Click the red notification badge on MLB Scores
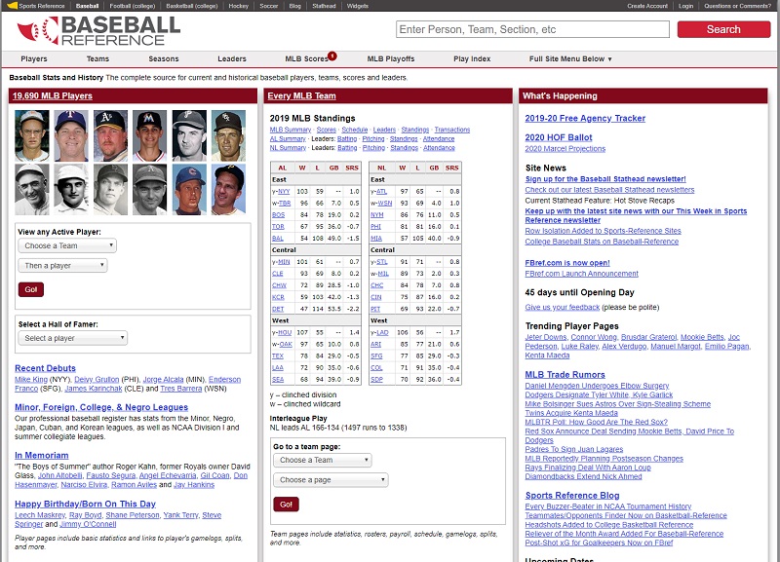 [332, 56]
